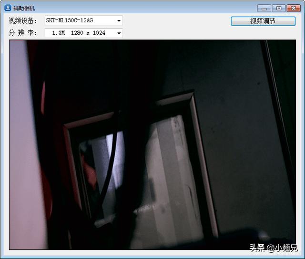Click the 视频调节 button
This screenshot has width=305, height=259.
pos(263,21)
